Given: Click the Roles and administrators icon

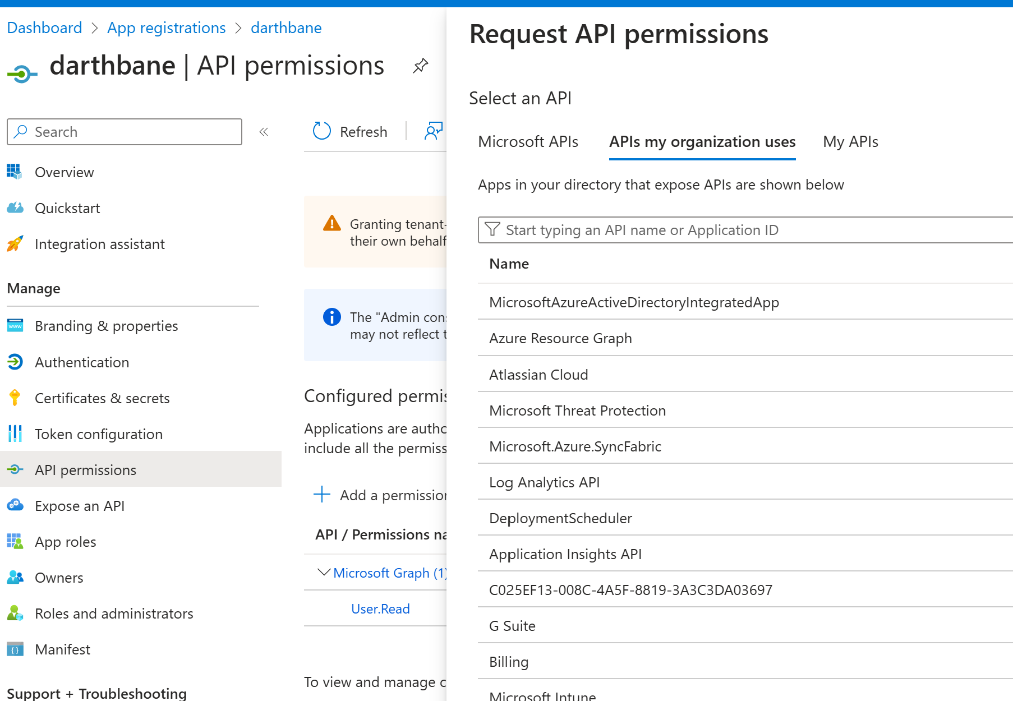Looking at the screenshot, I should pos(15,613).
